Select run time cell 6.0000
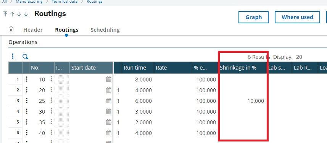 [138, 101]
